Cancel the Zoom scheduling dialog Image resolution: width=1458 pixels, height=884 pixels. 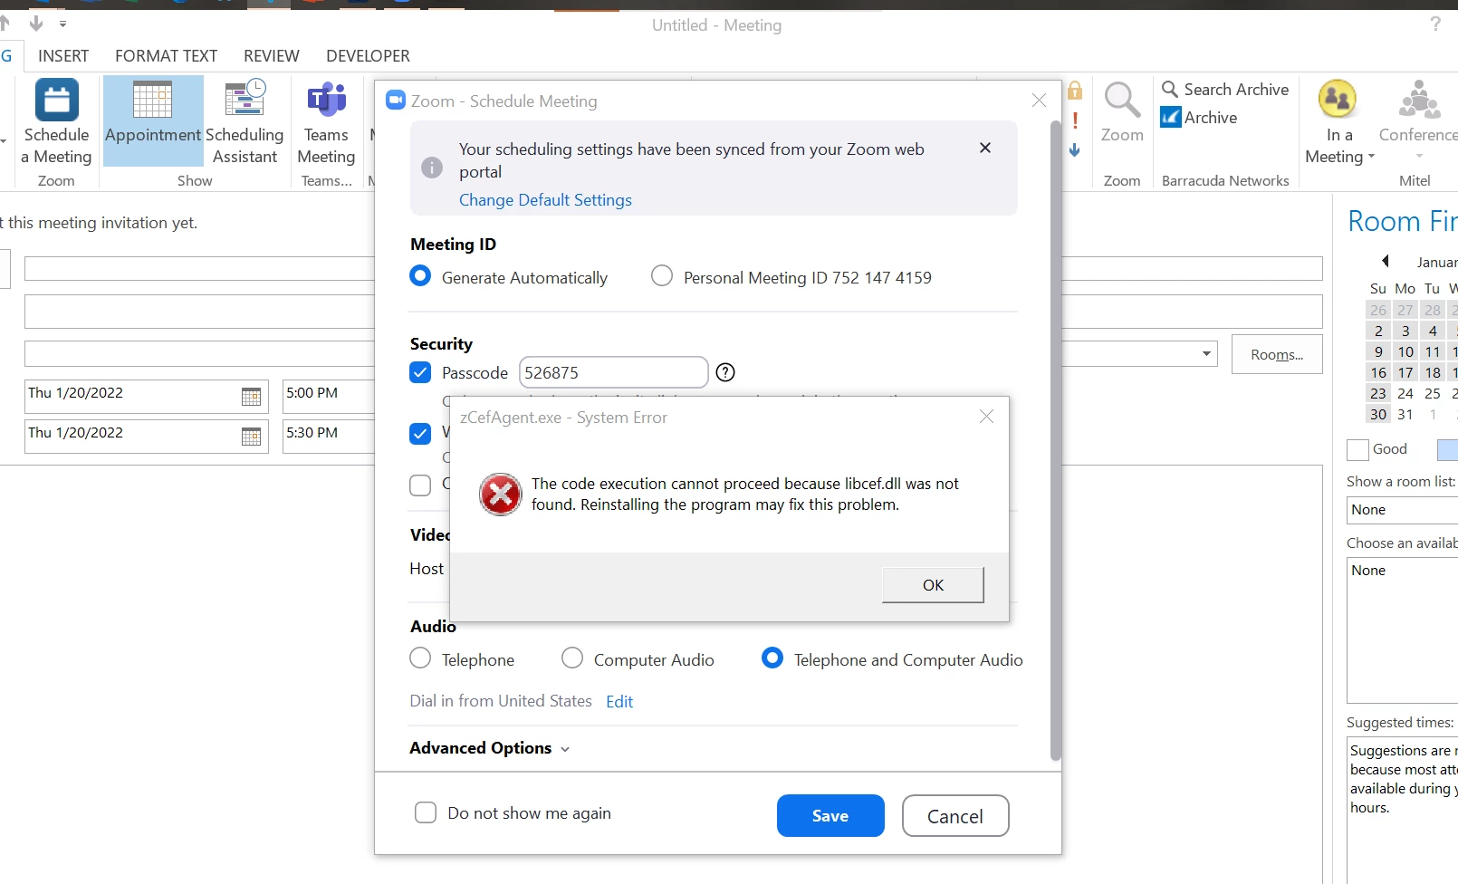955,816
